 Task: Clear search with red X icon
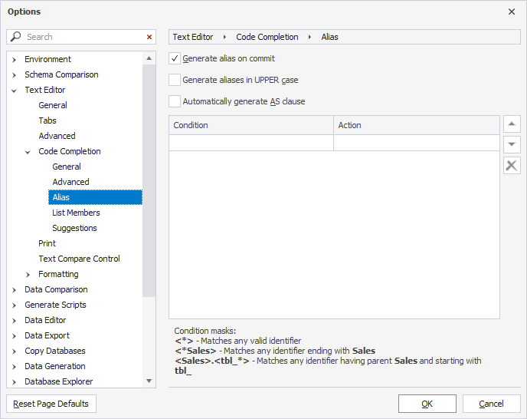pyautogui.click(x=149, y=37)
